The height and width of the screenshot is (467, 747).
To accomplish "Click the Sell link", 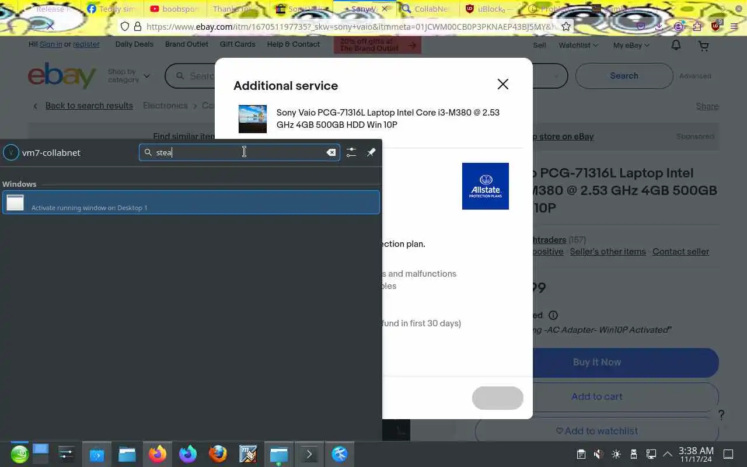I will (x=539, y=45).
